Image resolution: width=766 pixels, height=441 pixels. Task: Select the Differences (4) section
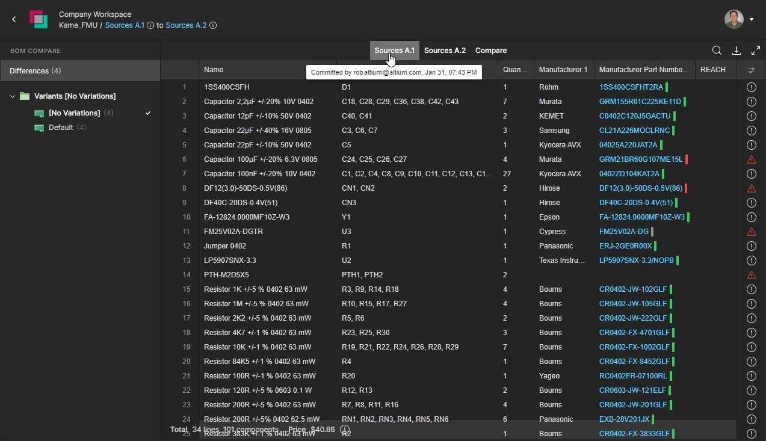click(35, 71)
